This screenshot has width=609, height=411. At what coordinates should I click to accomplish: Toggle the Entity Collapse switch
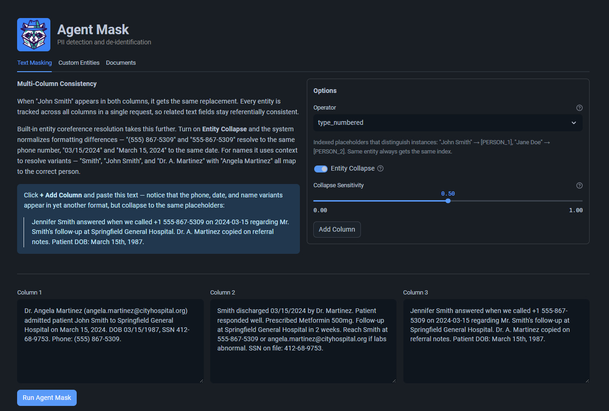click(321, 169)
